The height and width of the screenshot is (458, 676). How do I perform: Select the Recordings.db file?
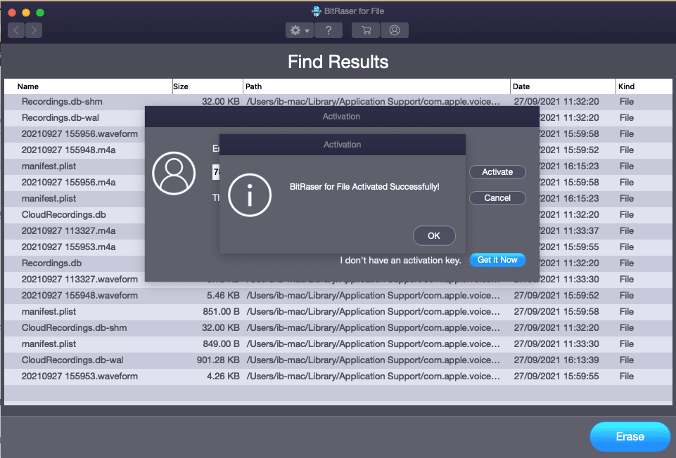tap(51, 263)
